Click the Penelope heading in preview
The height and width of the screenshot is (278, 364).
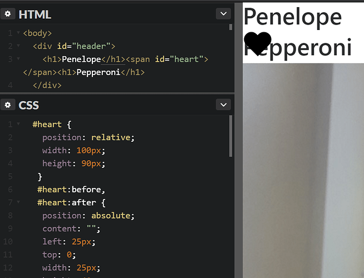(293, 17)
